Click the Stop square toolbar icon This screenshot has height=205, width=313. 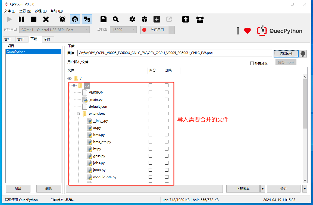[x=34, y=19]
